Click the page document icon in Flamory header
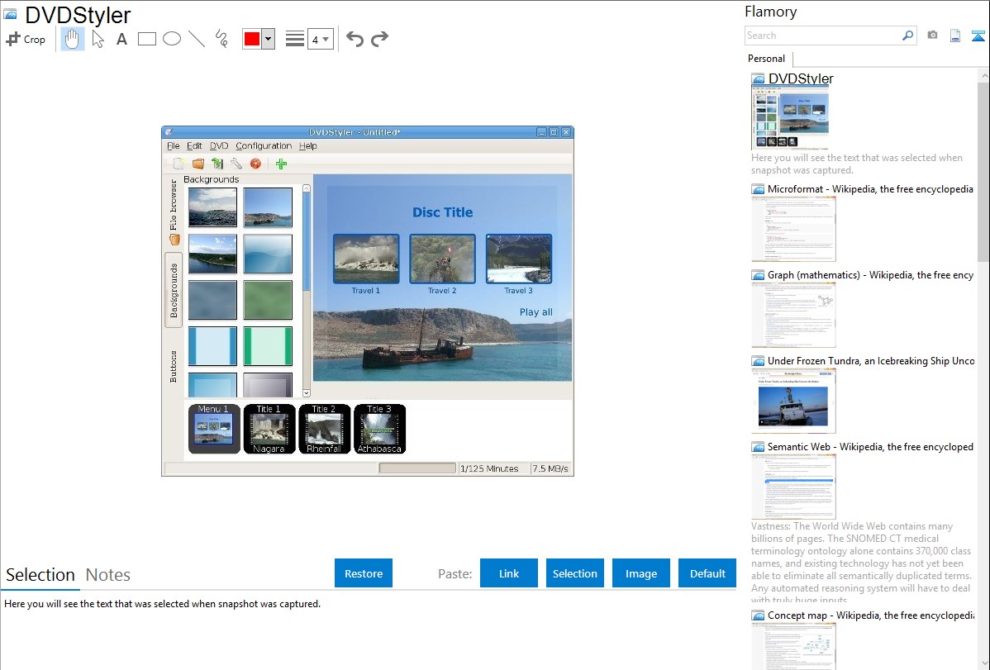The height and width of the screenshot is (670, 990). coord(955,36)
